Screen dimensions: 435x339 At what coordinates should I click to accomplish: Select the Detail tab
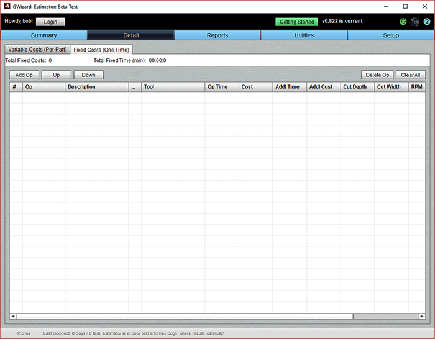pyautogui.click(x=131, y=35)
